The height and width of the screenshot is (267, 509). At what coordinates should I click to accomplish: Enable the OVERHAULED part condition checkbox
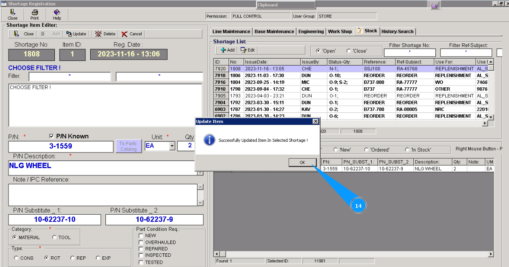[141, 242]
